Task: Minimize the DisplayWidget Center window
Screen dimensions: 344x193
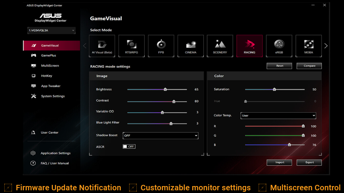Action: click(313, 5)
